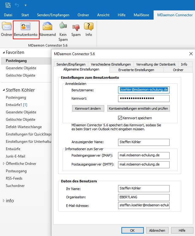Click the Posteingangsserver (IMAP) input field

(x=143, y=155)
